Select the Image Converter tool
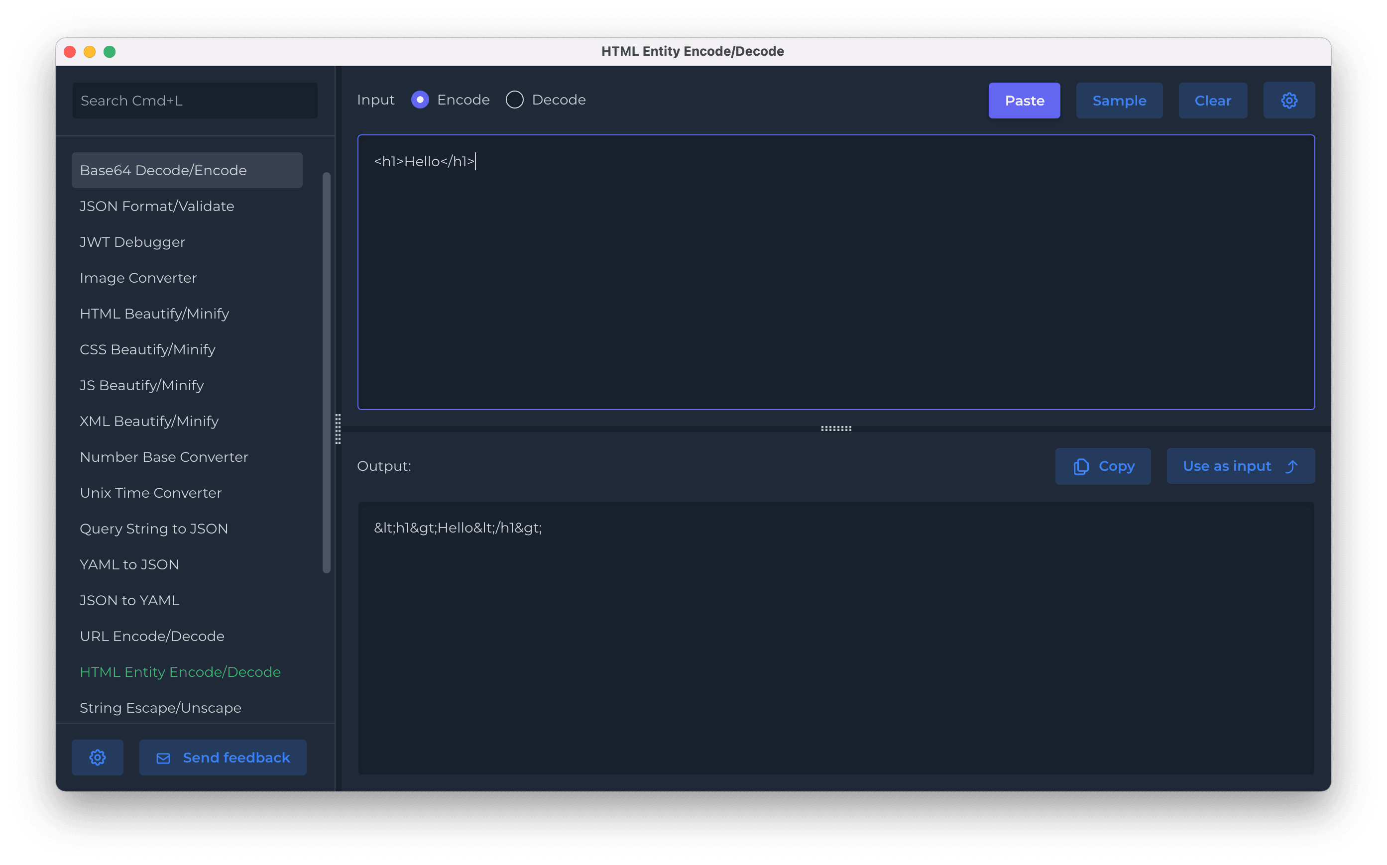 point(138,278)
